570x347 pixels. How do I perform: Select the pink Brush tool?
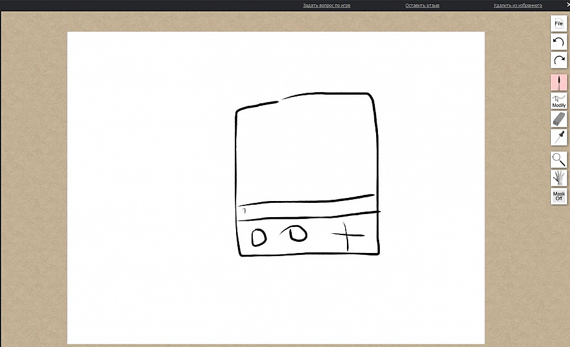pyautogui.click(x=559, y=82)
